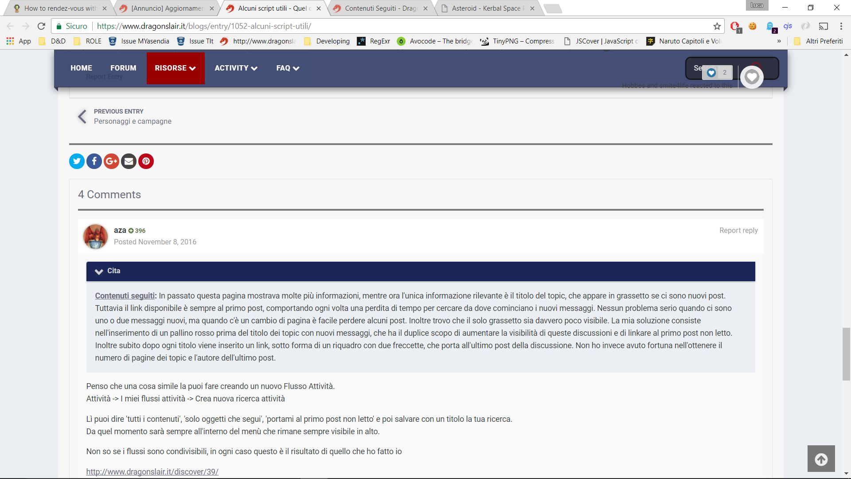
Task: Click Report reply on aza's comment
Action: pos(738,231)
